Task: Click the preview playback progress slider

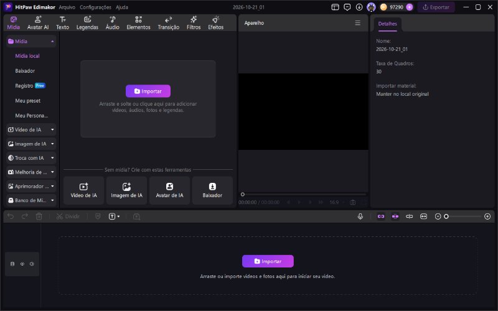Action: 304,194
